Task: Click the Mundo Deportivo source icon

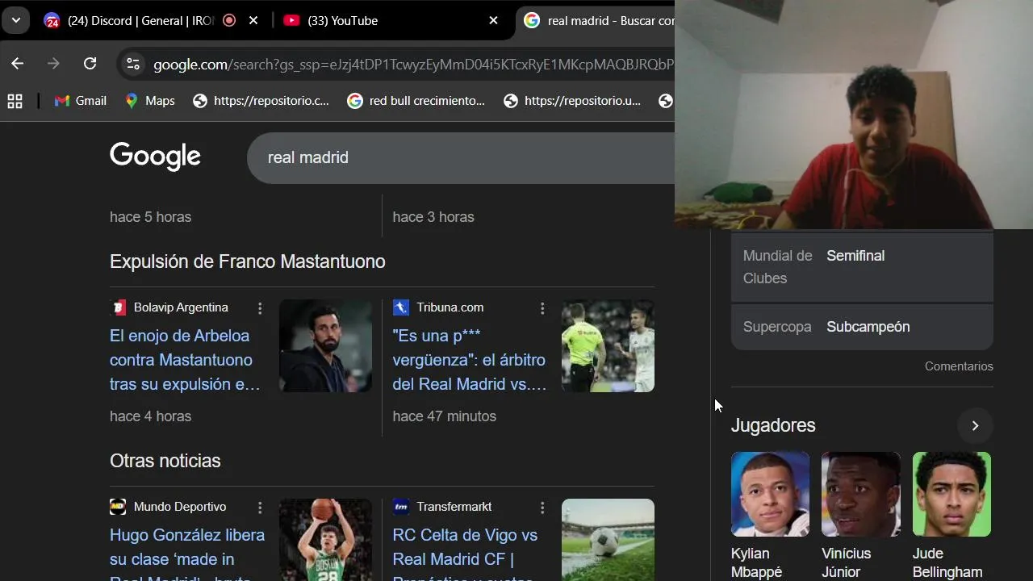Action: pyautogui.click(x=118, y=507)
